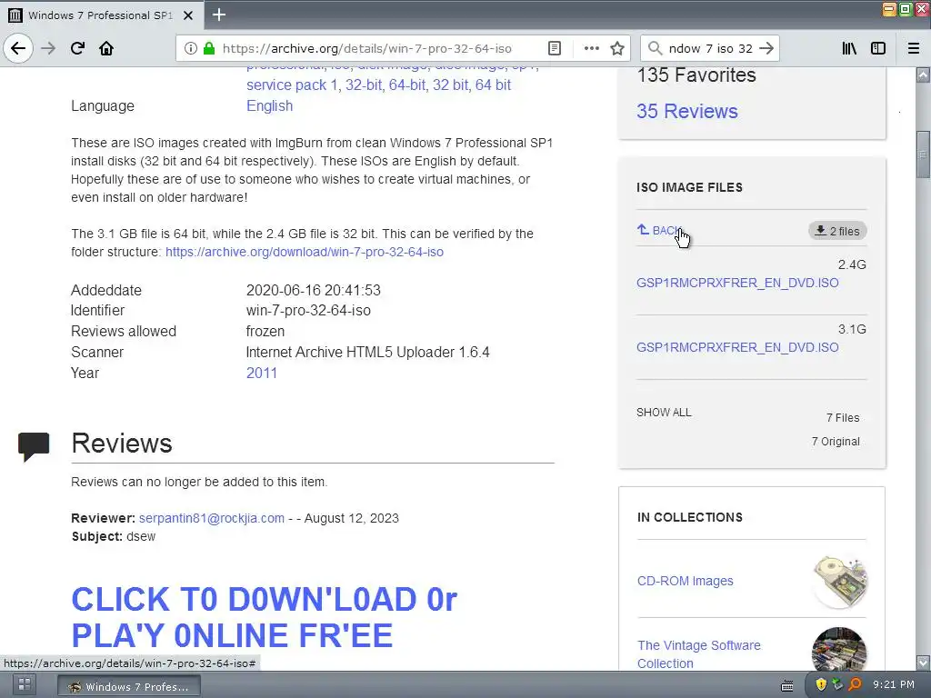Open the taskbar start menu button

click(x=25, y=684)
